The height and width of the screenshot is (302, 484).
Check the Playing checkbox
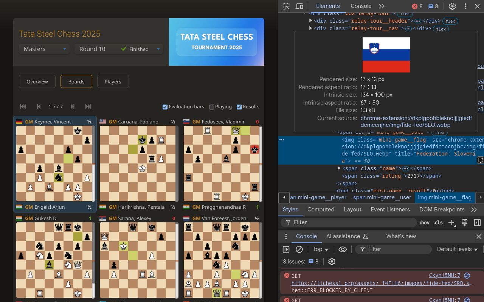pos(212,107)
